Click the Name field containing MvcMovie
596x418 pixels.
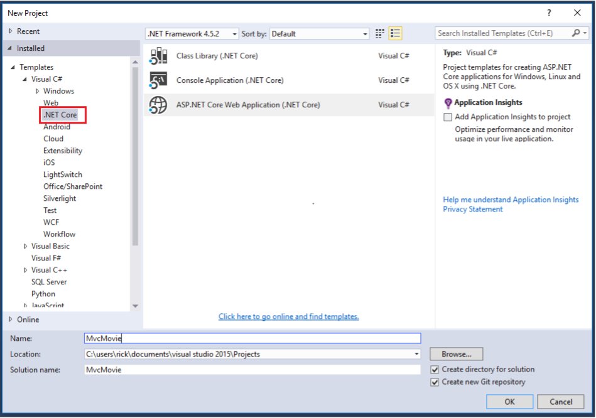[252, 338]
